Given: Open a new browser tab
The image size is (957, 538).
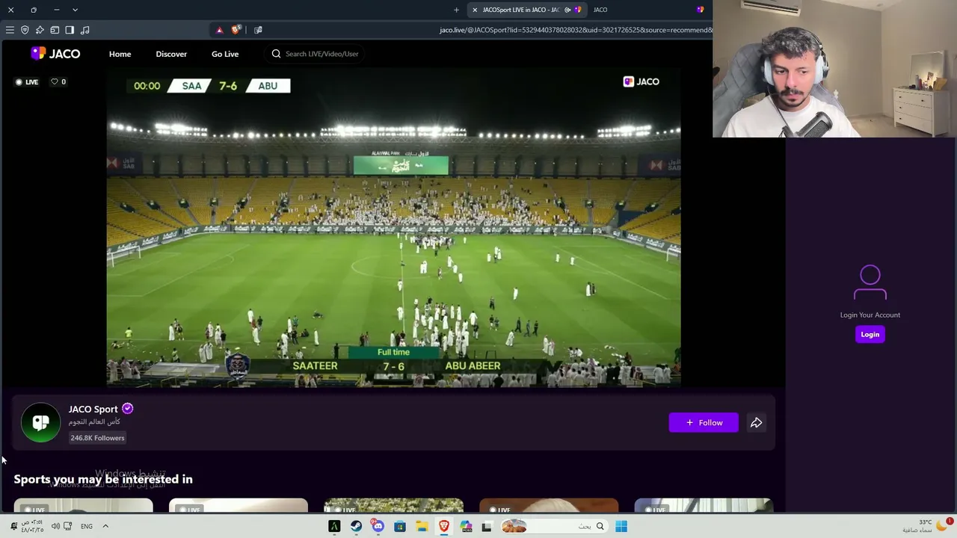Looking at the screenshot, I should [x=456, y=10].
